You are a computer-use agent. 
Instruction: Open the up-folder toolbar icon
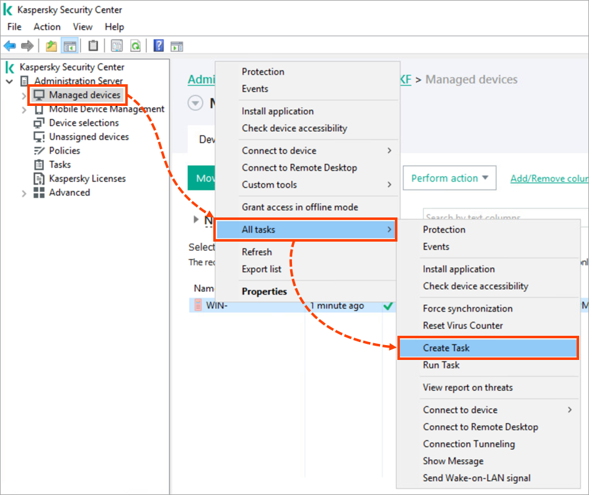coord(52,45)
